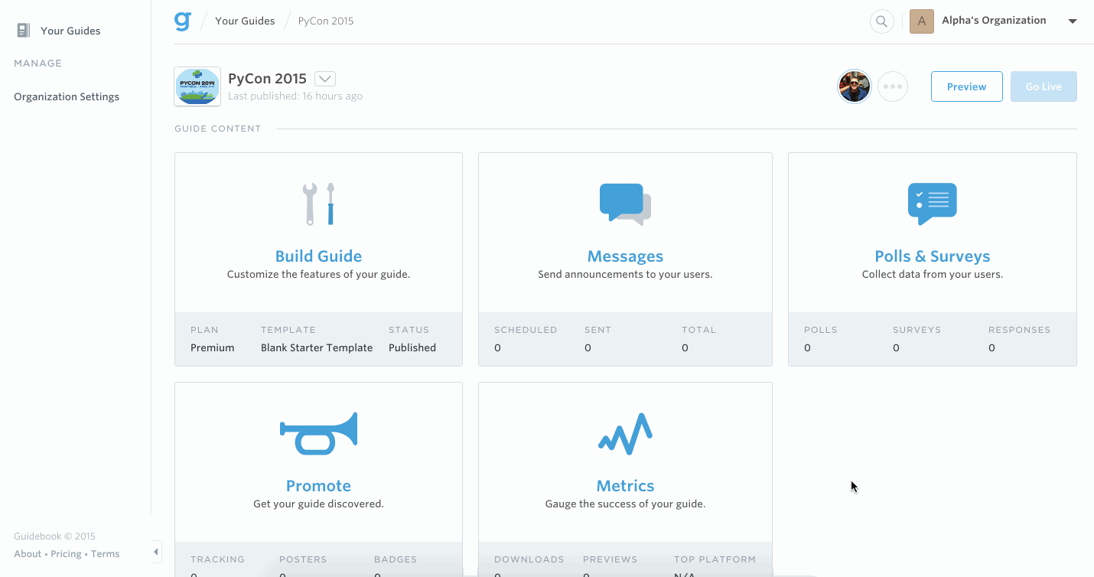Viewport: 1094px width, 577px height.
Task: Click the GUIDE CONTENT section heading
Action: [x=218, y=129]
